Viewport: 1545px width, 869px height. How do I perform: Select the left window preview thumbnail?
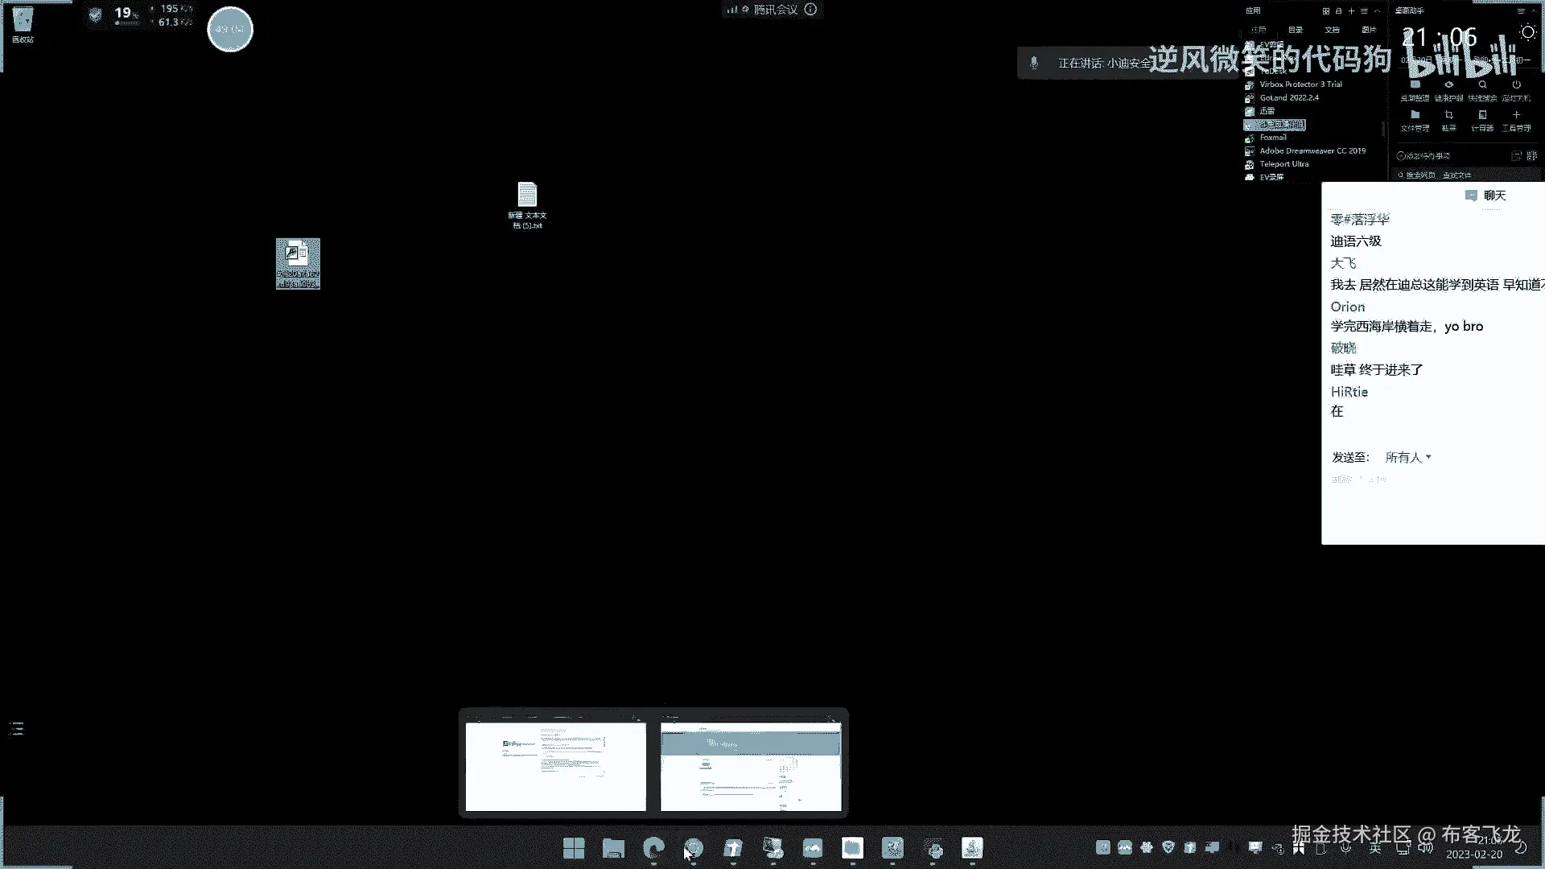tap(555, 766)
